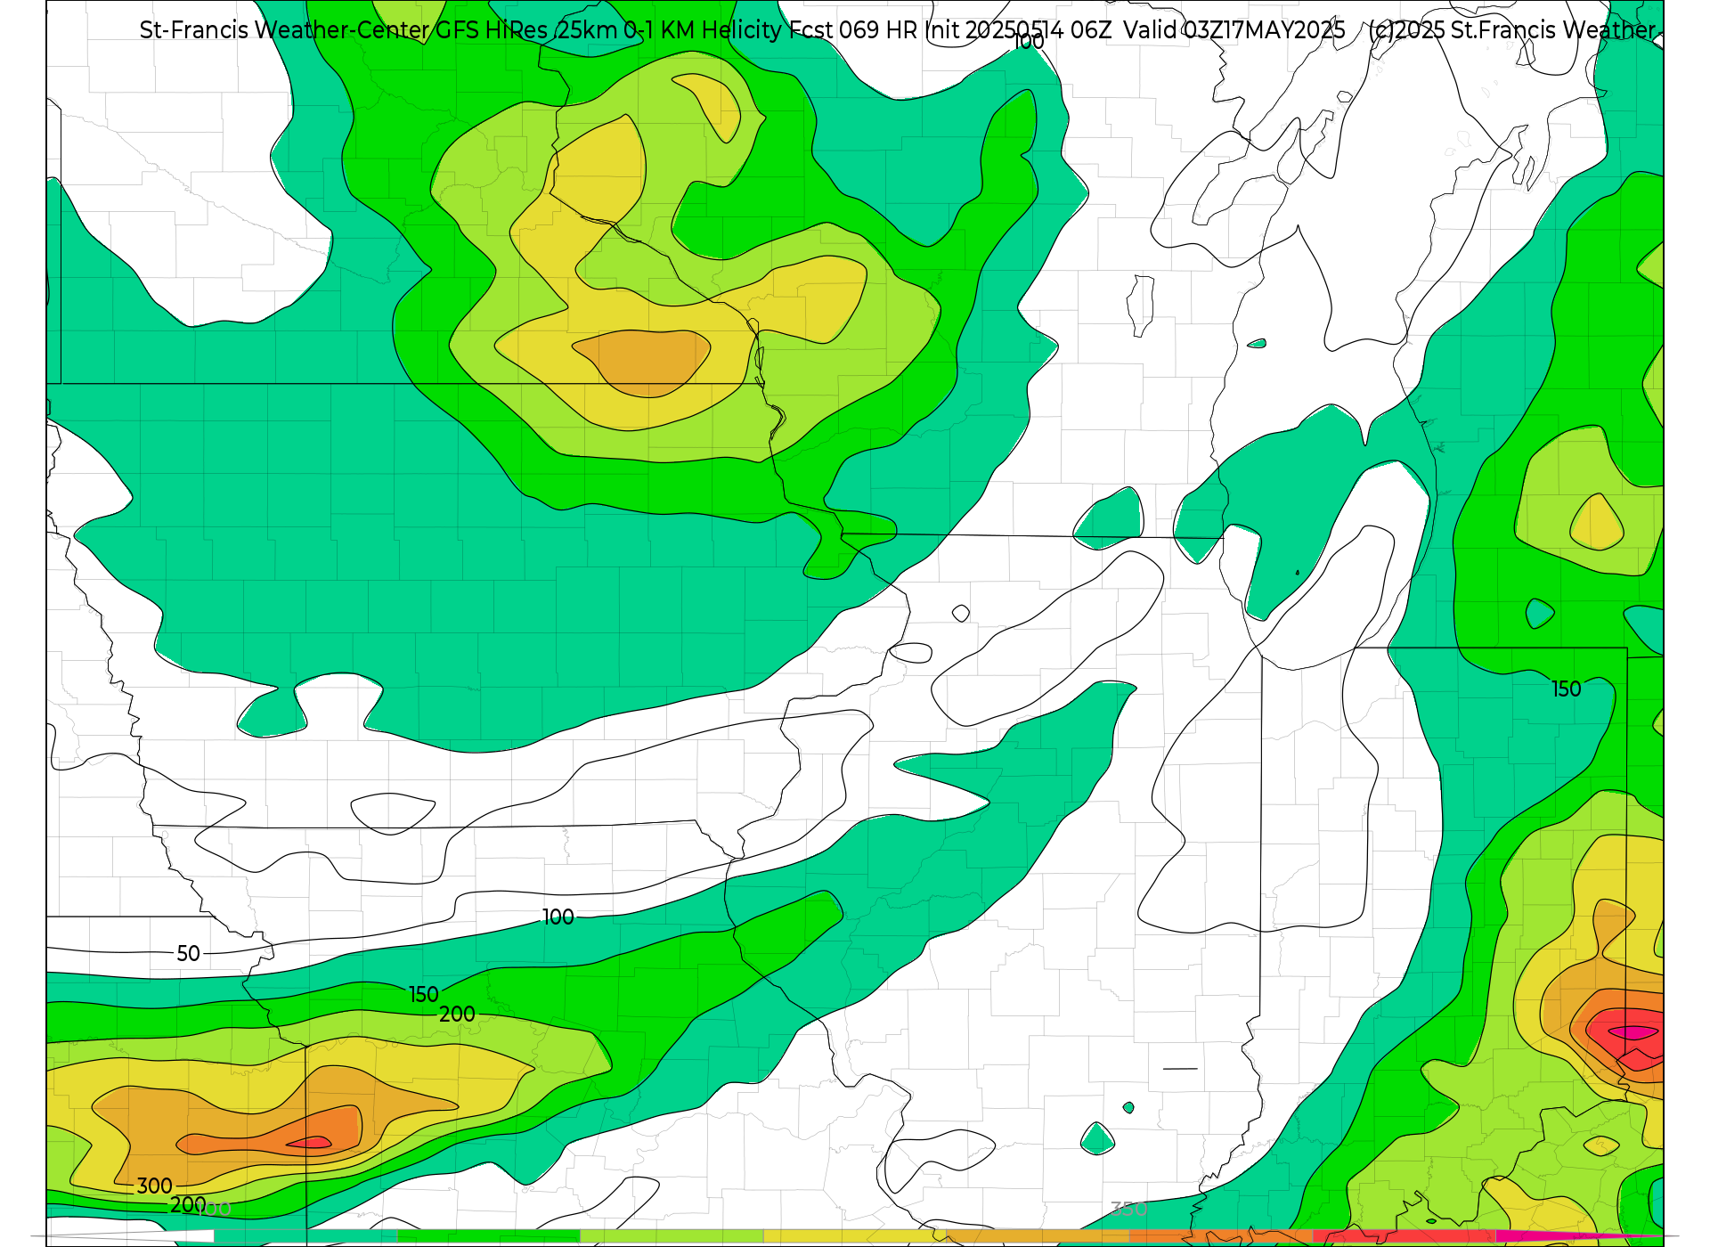Click the yellow colorbar segment
Image resolution: width=1710 pixels, height=1247 pixels.
click(x=855, y=1236)
